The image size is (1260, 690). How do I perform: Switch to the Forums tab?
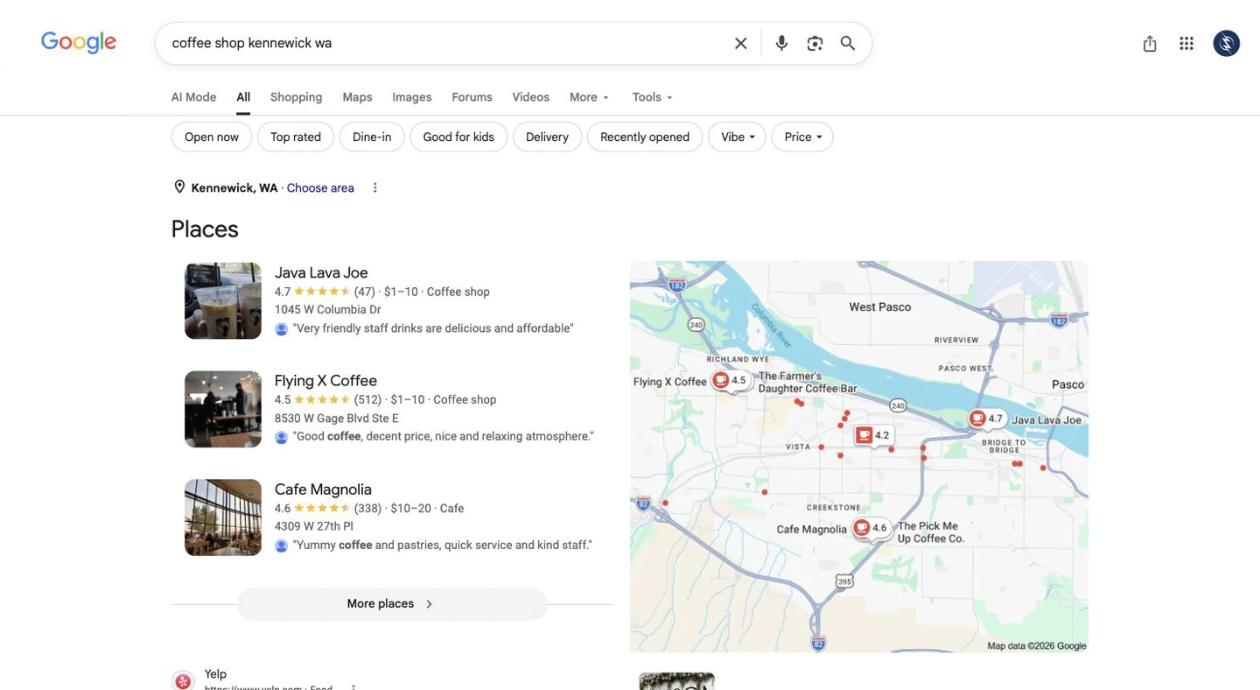(x=472, y=97)
